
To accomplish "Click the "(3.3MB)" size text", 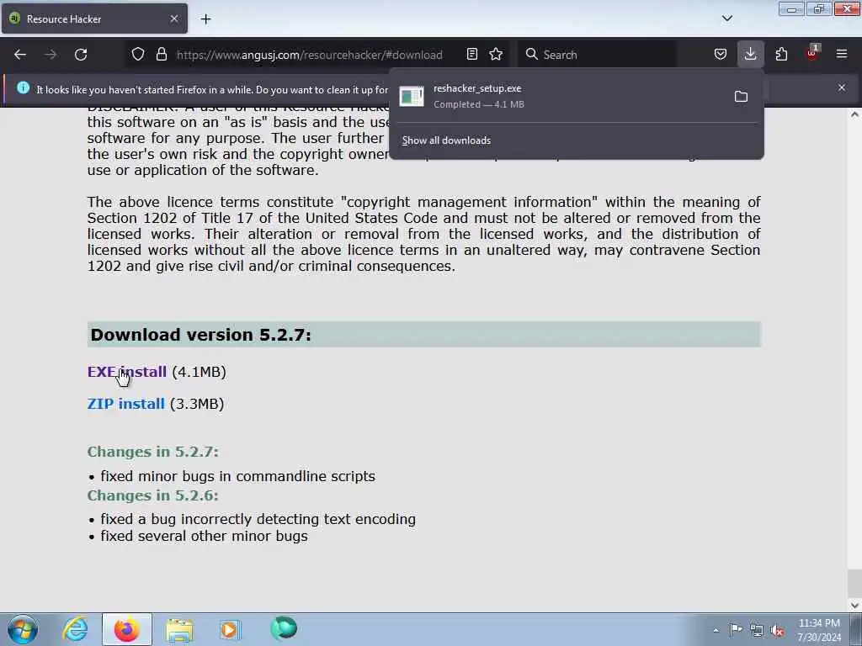I will pyautogui.click(x=197, y=404).
